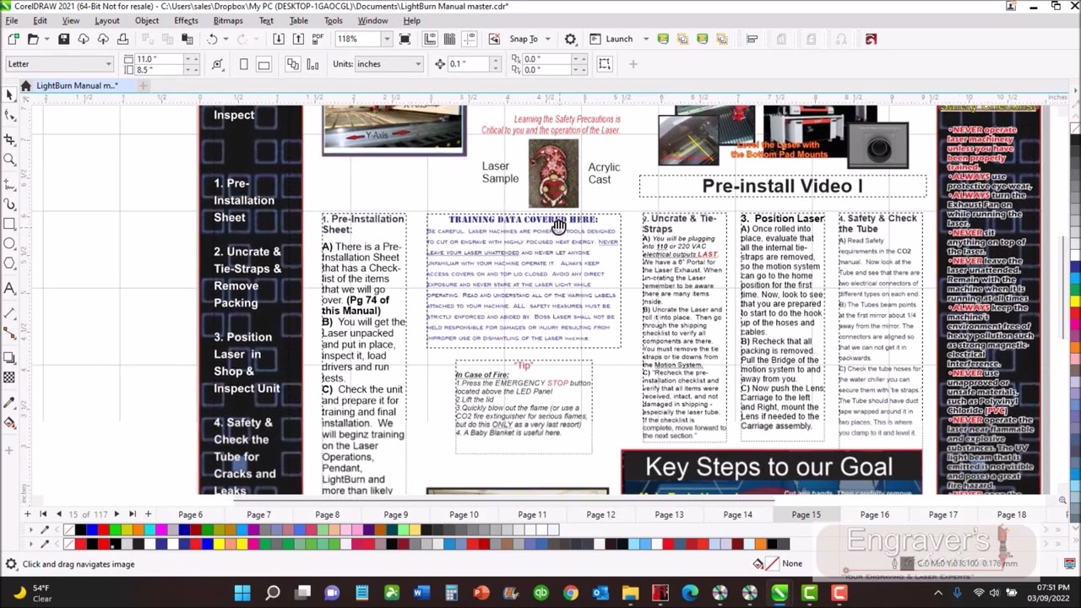
Task: Open the Options gear icon in the toolbar
Action: point(570,39)
